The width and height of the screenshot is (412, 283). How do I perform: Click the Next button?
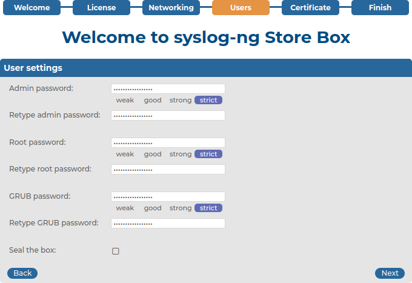[x=390, y=273]
